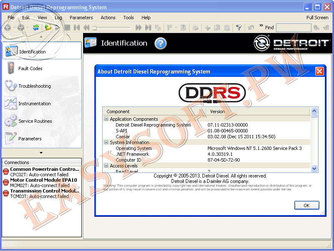Collapse the System Information group
Image resolution: width=334 pixels, height=251 pixels.
pos(106,142)
